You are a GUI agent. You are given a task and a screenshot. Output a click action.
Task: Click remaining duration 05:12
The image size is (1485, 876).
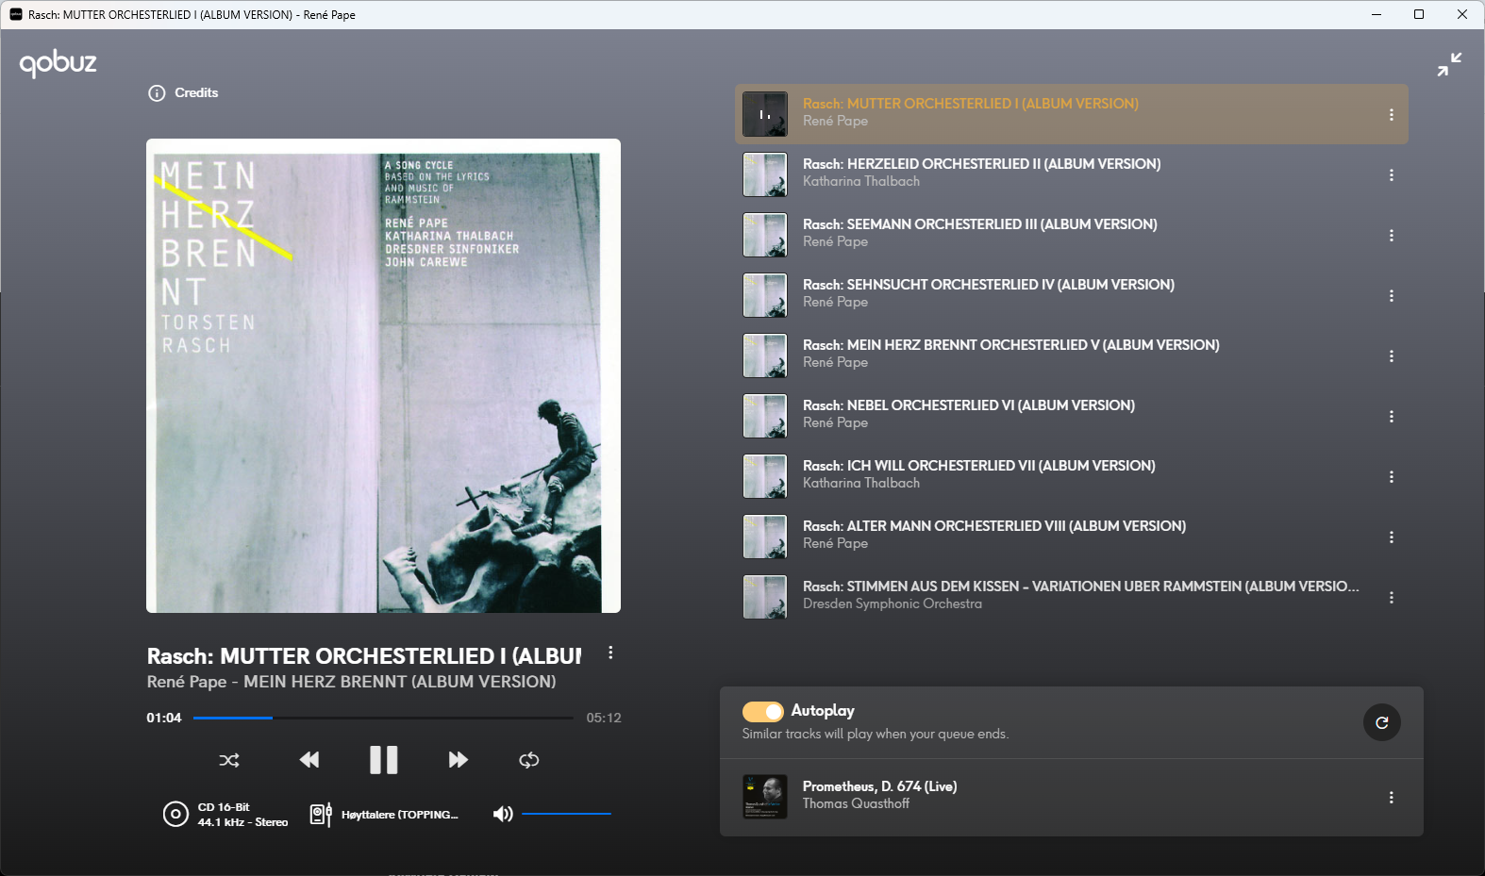coord(604,718)
